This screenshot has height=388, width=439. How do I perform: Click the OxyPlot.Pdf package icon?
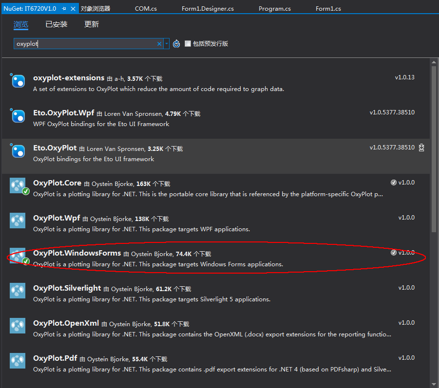18,361
